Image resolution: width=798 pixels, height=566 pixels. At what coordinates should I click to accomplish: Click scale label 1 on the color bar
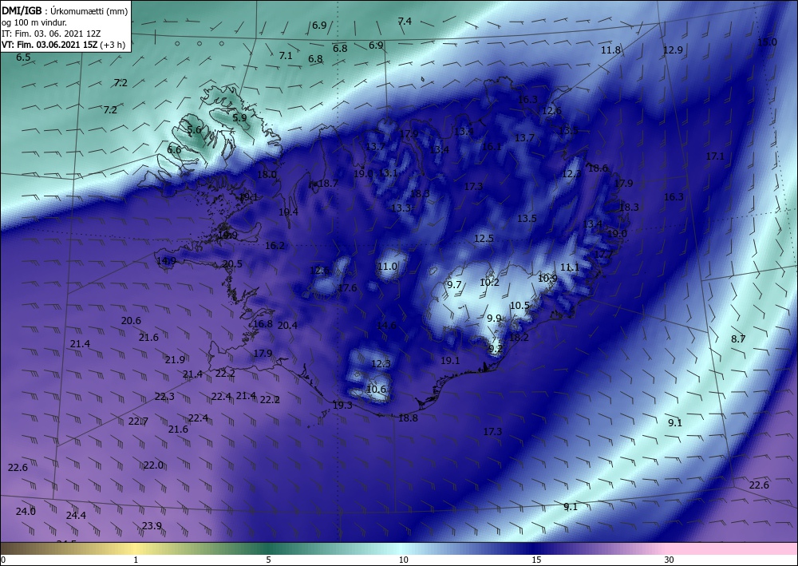click(x=136, y=560)
